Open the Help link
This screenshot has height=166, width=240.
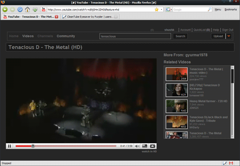(x=216, y=30)
